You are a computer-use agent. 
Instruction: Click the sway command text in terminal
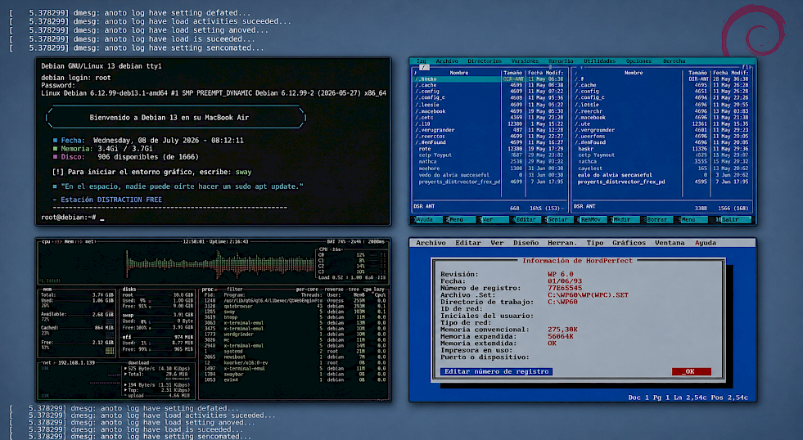tap(243, 172)
